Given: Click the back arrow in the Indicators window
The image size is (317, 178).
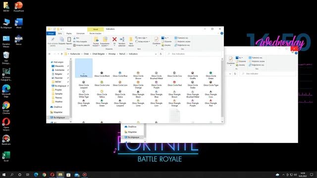Looking at the screenshot, I should 50,54.
